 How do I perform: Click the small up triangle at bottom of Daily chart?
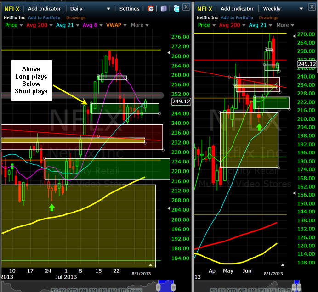point(150,264)
